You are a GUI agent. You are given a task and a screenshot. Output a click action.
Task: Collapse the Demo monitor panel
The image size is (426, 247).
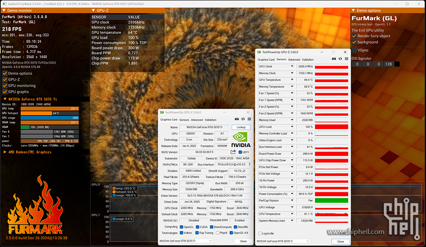(4, 10)
